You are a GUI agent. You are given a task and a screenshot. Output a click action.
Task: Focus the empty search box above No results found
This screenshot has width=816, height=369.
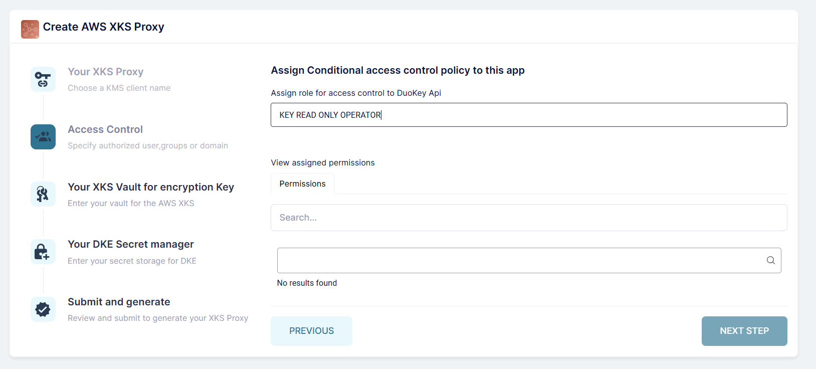[x=529, y=260]
